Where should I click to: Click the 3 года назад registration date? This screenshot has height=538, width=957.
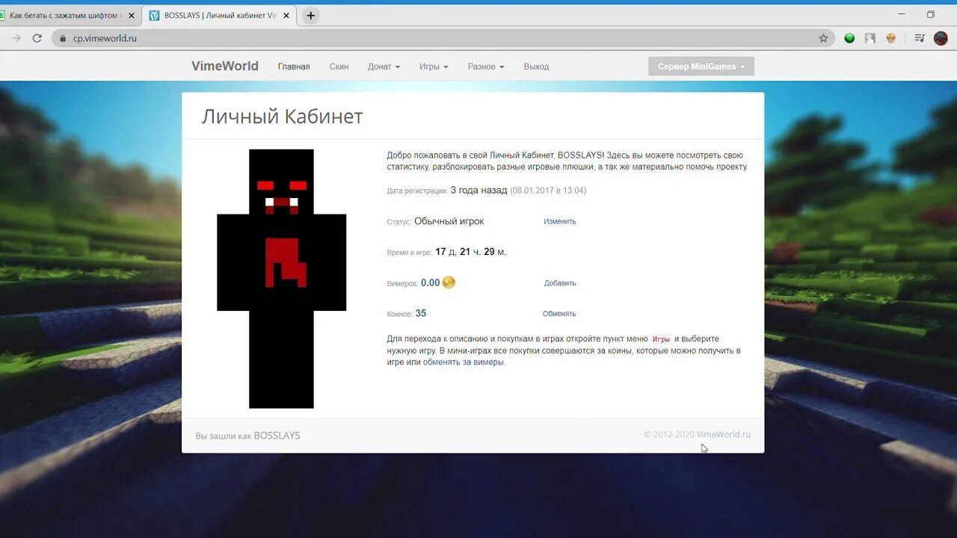point(478,191)
